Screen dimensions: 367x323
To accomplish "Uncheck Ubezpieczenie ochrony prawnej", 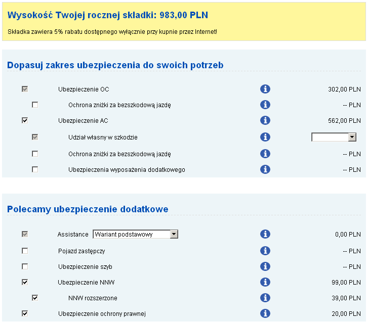I will tap(25, 313).
